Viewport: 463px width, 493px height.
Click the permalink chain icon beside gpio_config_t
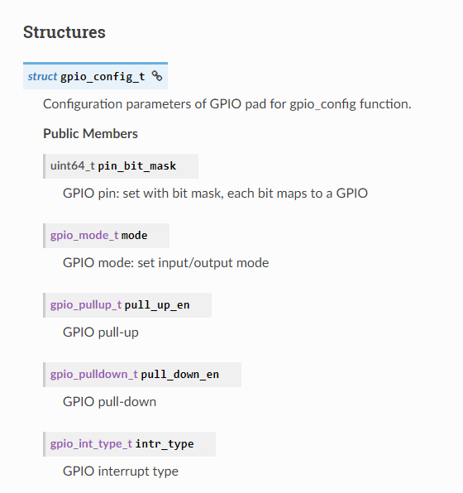(157, 76)
